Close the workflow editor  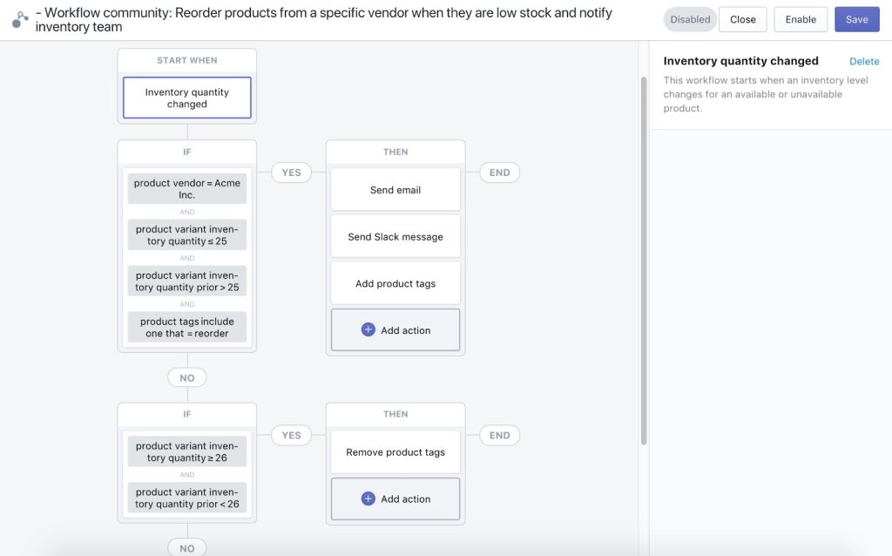742,19
